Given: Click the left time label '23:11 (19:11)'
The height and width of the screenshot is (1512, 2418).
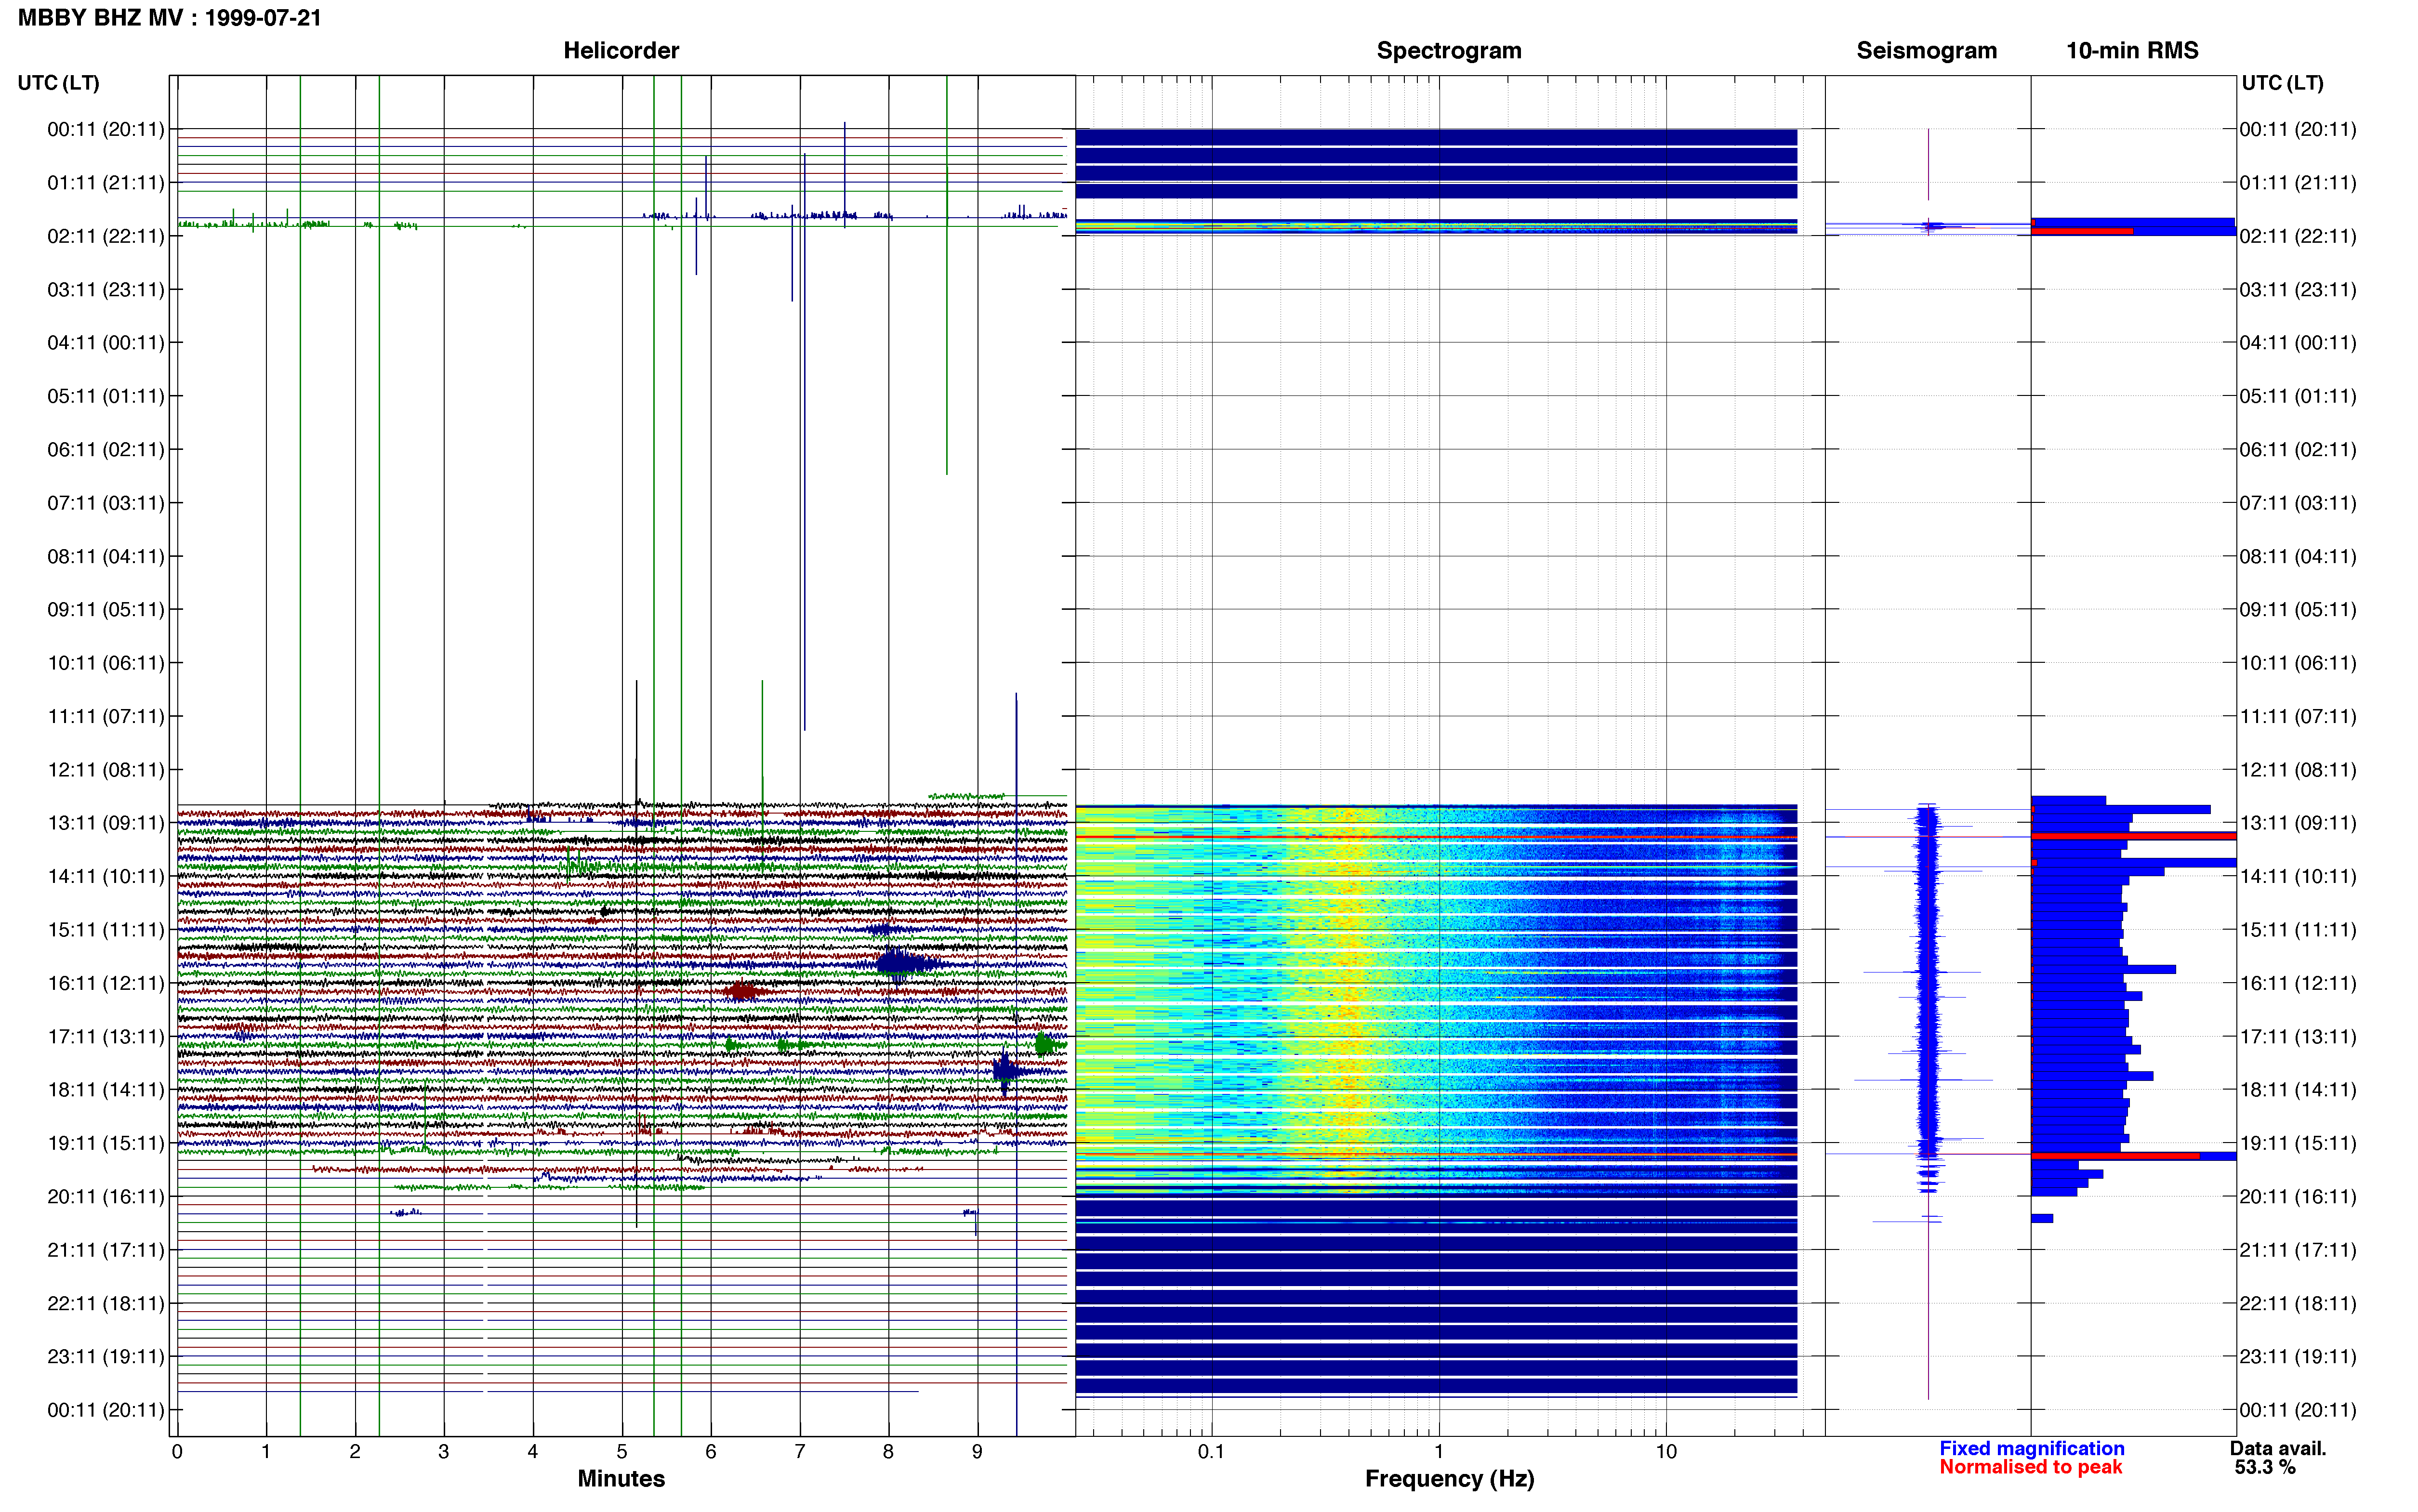Looking at the screenshot, I should click(106, 1357).
